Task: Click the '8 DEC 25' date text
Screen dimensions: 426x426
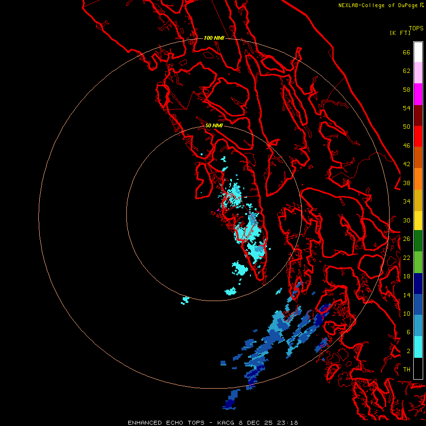Action: point(257,423)
